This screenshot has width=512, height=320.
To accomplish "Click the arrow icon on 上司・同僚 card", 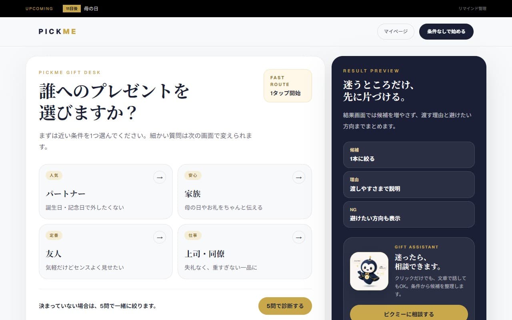I will (299, 237).
